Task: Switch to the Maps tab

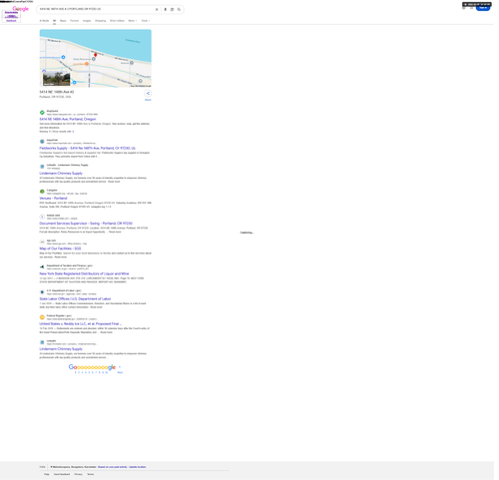Action: (x=63, y=21)
